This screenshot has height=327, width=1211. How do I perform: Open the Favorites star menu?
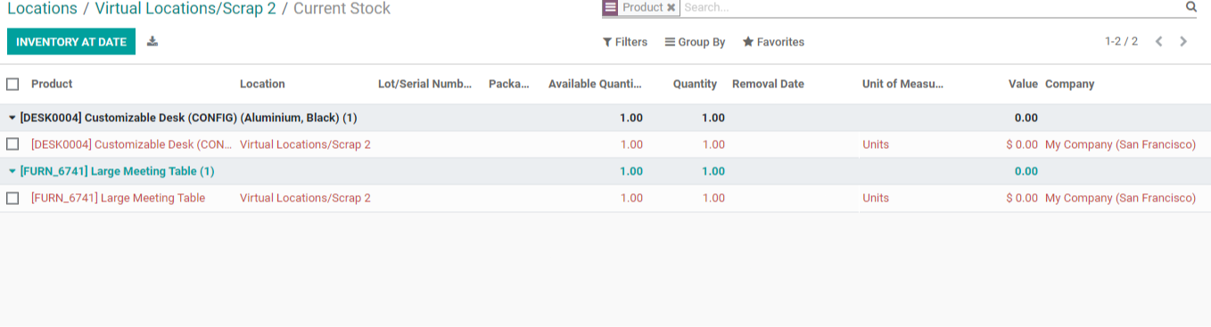(773, 42)
